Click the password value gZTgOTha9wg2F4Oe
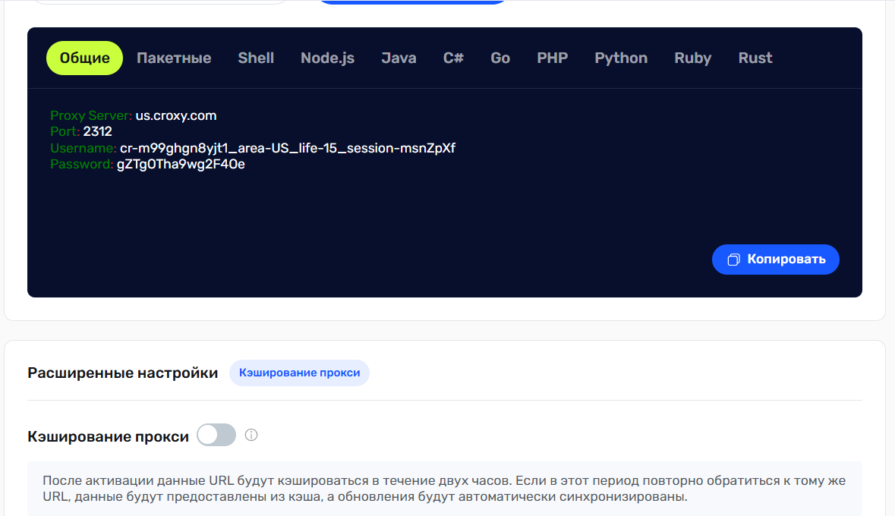The image size is (895, 516). click(x=181, y=164)
